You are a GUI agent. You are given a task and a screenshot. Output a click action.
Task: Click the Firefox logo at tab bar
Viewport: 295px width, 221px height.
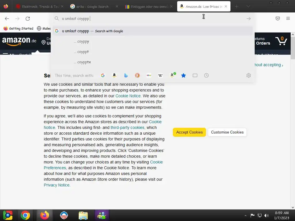click(x=6, y=6)
